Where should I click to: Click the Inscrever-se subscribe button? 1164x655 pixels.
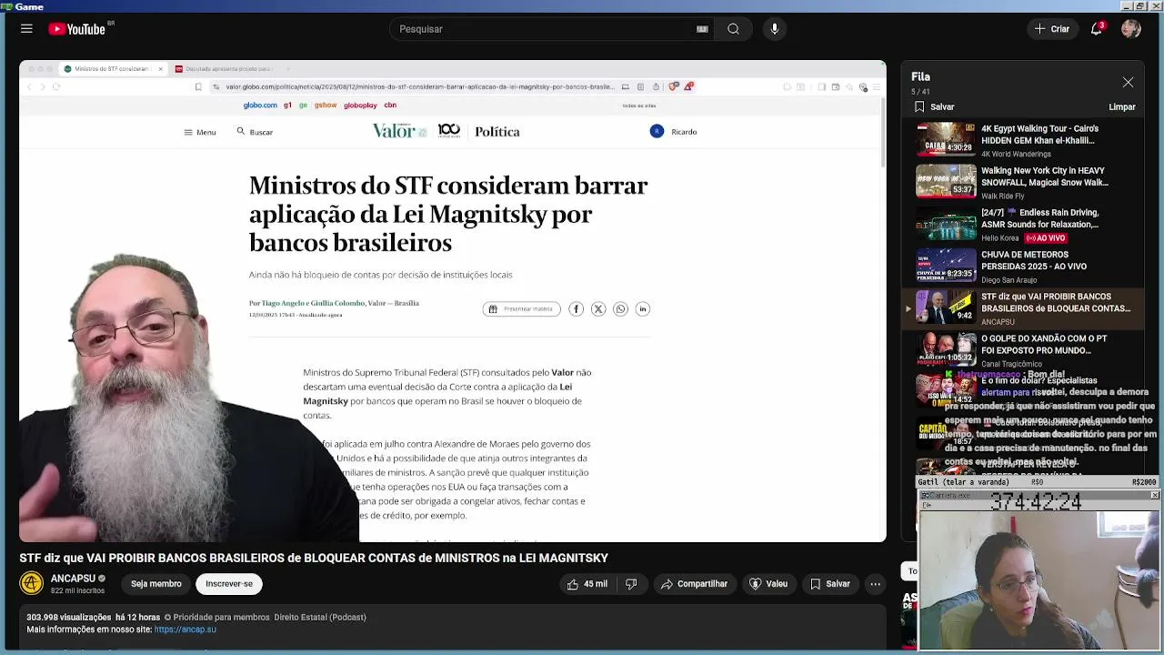point(229,584)
